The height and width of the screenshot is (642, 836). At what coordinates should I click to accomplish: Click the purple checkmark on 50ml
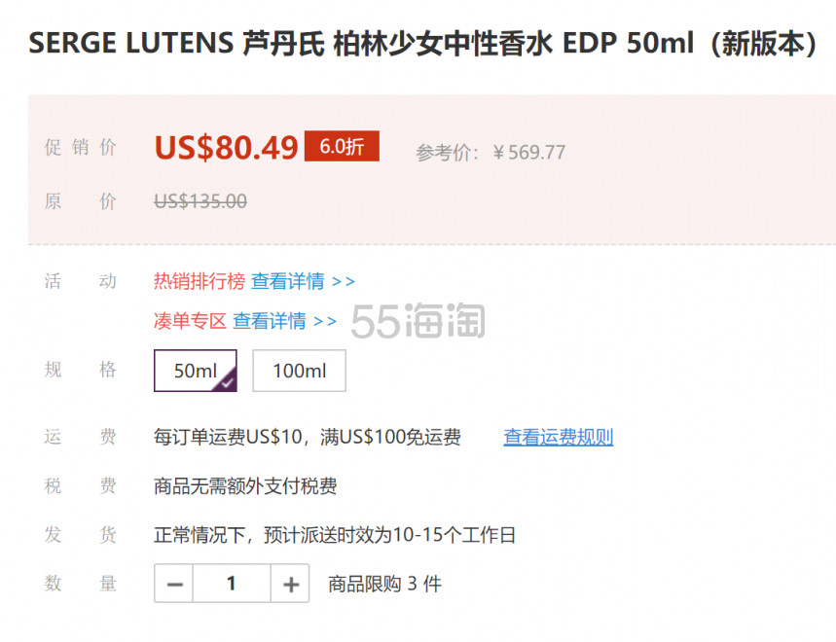(228, 382)
